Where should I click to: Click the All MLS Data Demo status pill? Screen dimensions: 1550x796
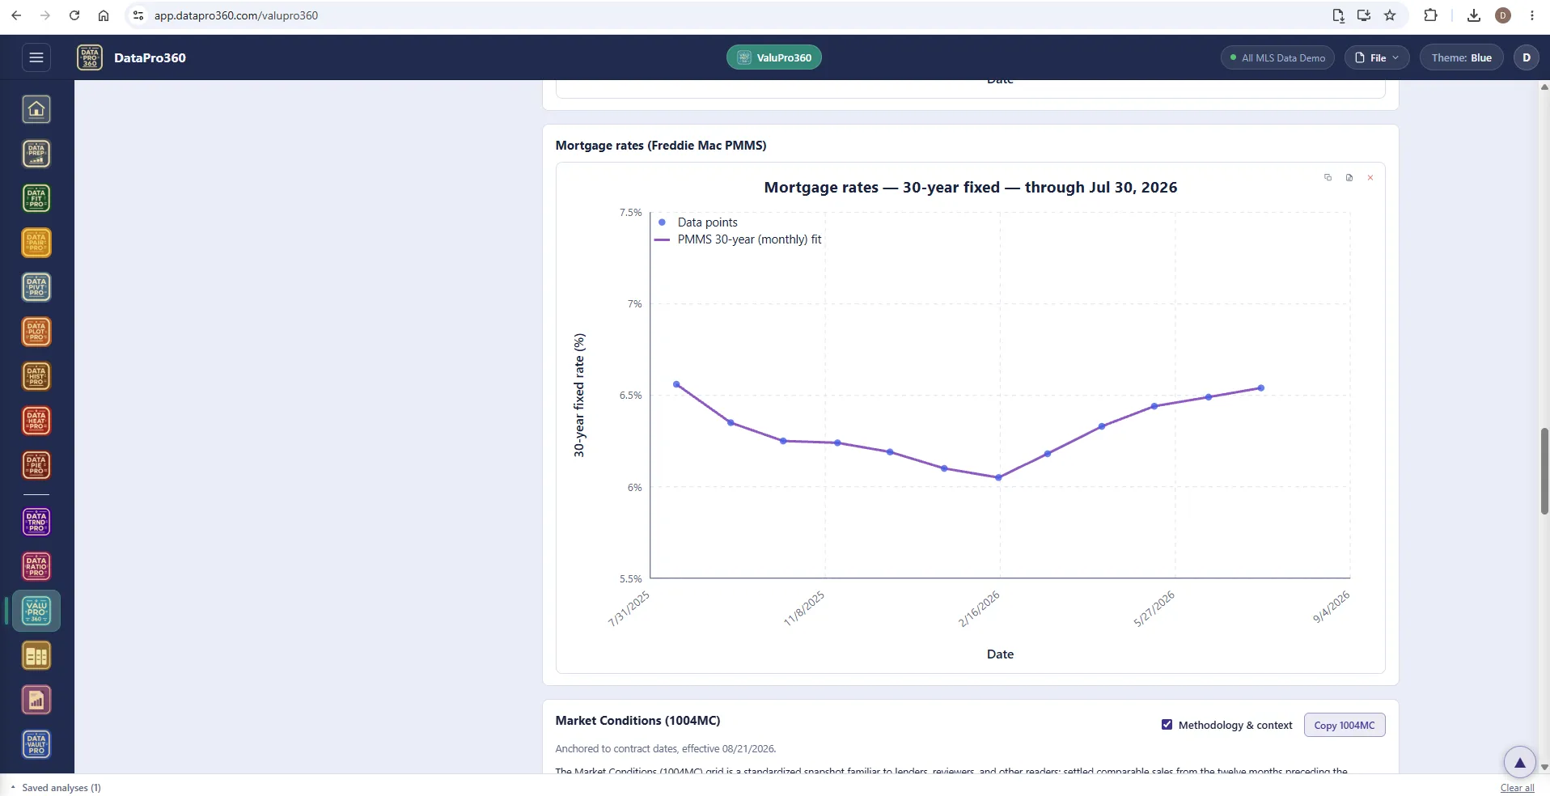(1277, 57)
